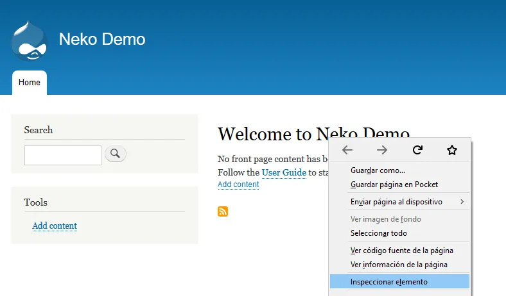Image resolution: width=506 pixels, height=296 pixels.
Task: Click the Welcome to Neko Demo heading
Action: [x=313, y=134]
